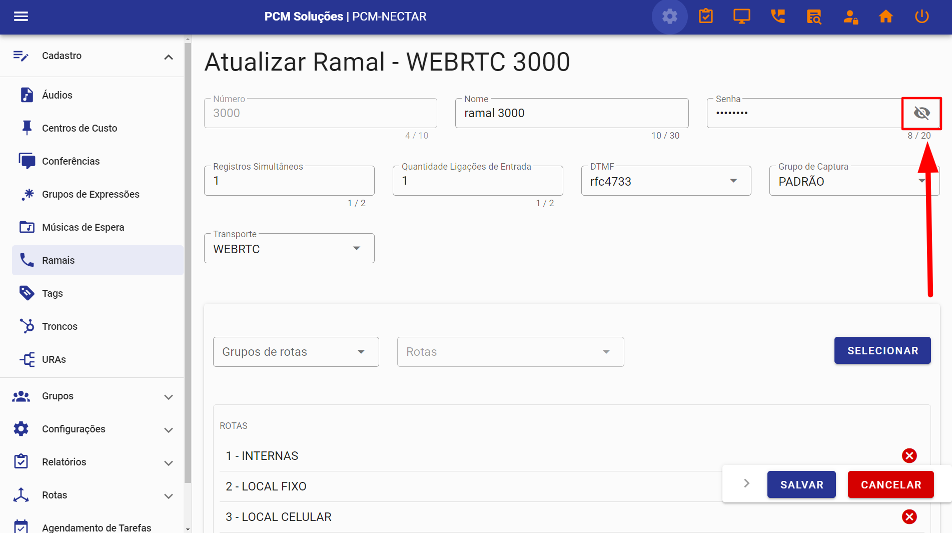Click the SELECIONAR button
The image size is (952, 533).
(x=882, y=350)
